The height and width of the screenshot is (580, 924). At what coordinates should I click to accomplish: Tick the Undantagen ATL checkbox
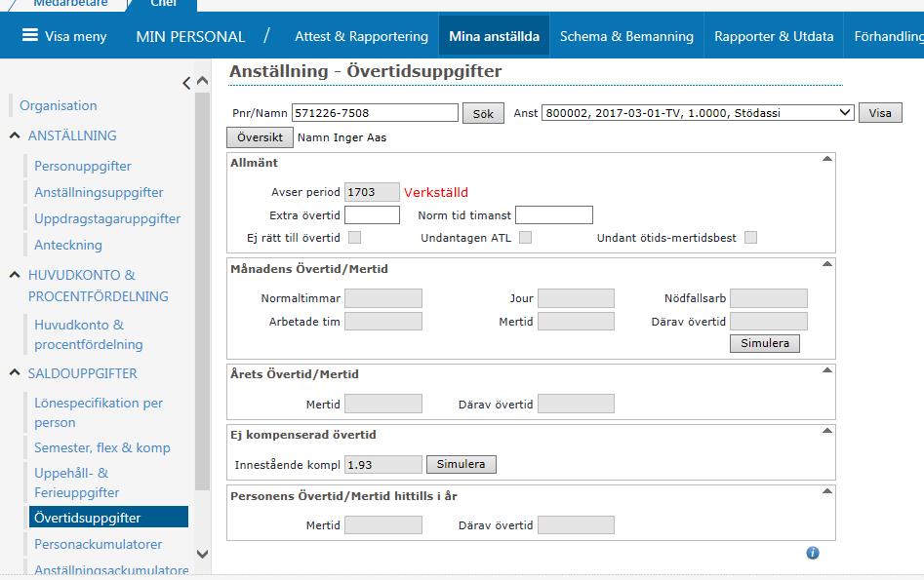(x=525, y=237)
